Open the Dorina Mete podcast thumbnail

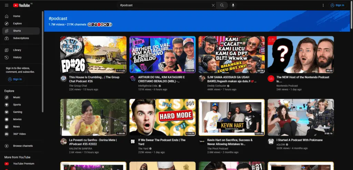tap(93, 117)
